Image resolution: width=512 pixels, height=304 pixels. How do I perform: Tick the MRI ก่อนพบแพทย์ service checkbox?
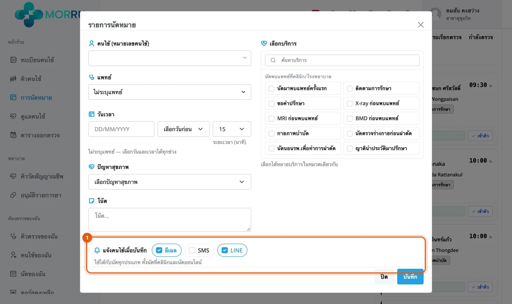click(271, 118)
